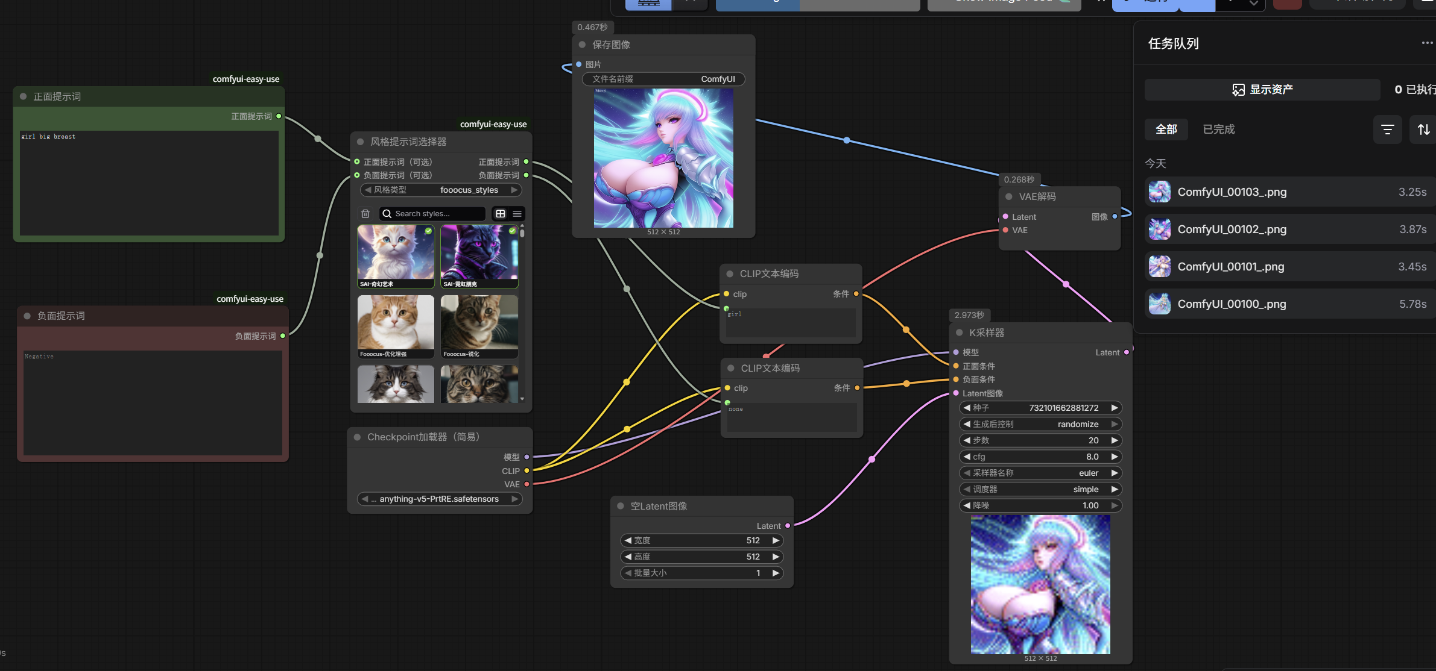Switch style list to grid view
Image resolution: width=1436 pixels, height=671 pixels.
point(500,214)
